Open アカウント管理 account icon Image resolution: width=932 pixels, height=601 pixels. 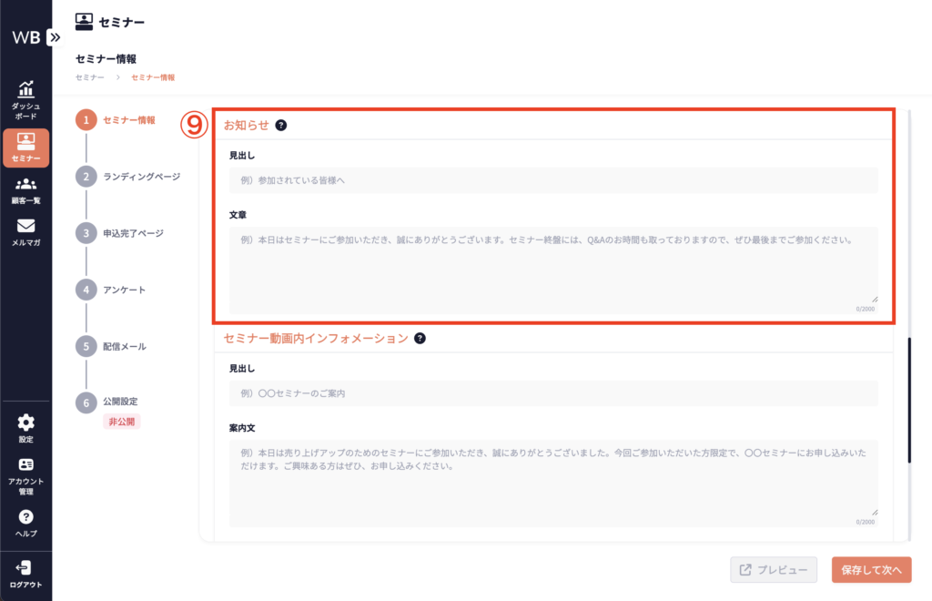point(25,464)
